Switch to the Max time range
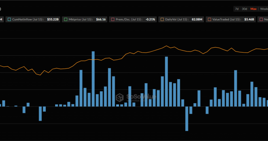This screenshot has height=141, width=268. click(253, 9)
